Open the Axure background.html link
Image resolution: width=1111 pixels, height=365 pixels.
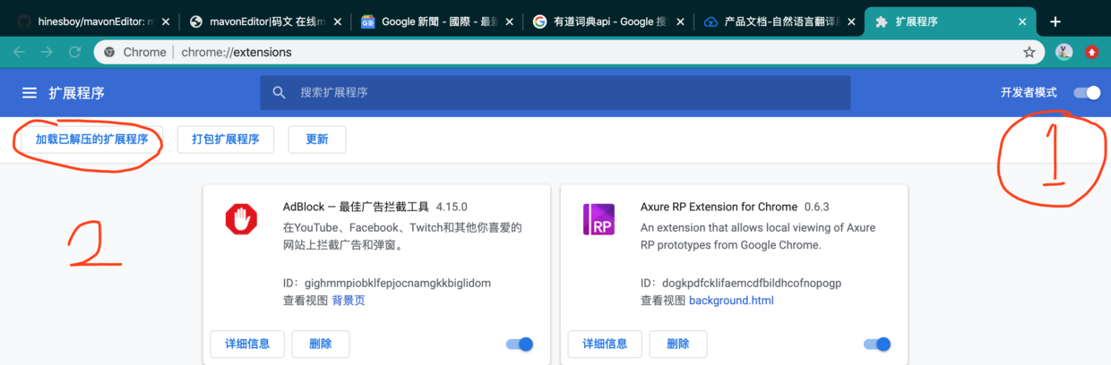pyautogui.click(x=731, y=301)
